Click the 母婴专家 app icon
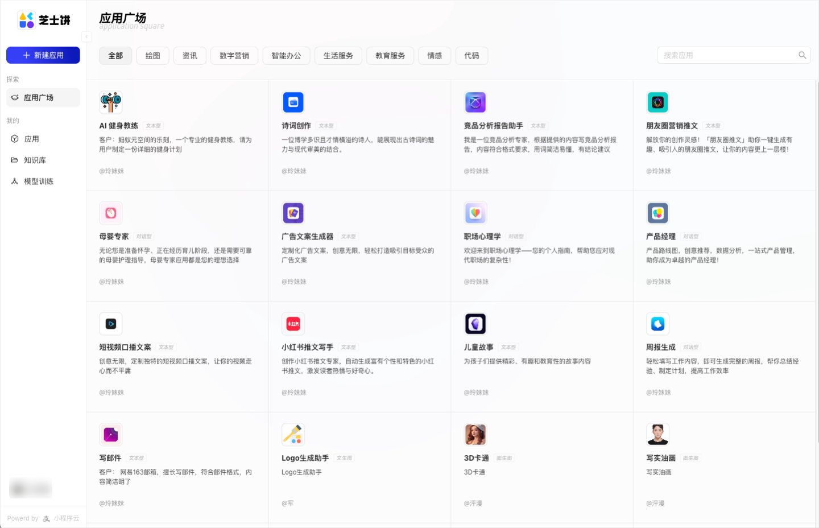Viewport: 819px width, 528px height. pos(111,213)
